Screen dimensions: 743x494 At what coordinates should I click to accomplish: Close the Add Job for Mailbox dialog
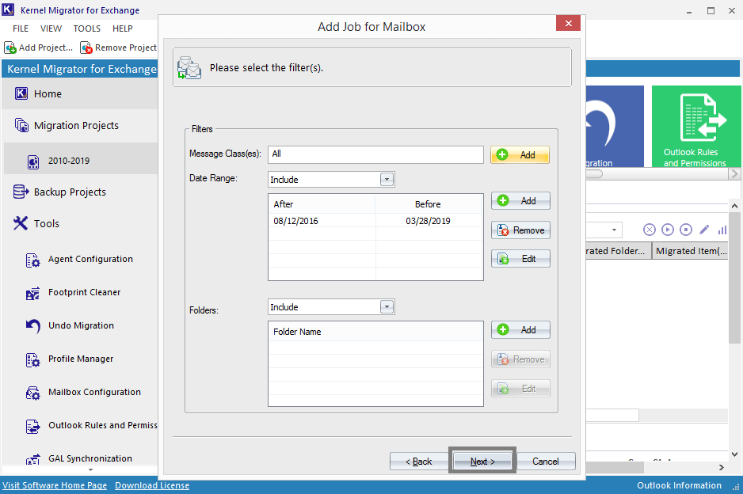[x=568, y=23]
